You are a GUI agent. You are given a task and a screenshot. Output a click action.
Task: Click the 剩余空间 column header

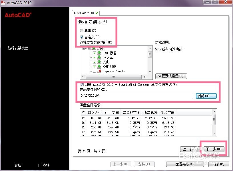[167, 112]
